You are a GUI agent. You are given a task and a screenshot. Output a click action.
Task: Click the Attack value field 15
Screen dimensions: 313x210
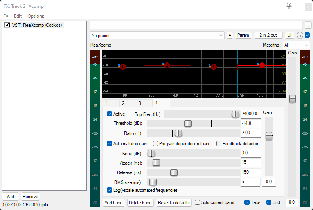coord(251,163)
